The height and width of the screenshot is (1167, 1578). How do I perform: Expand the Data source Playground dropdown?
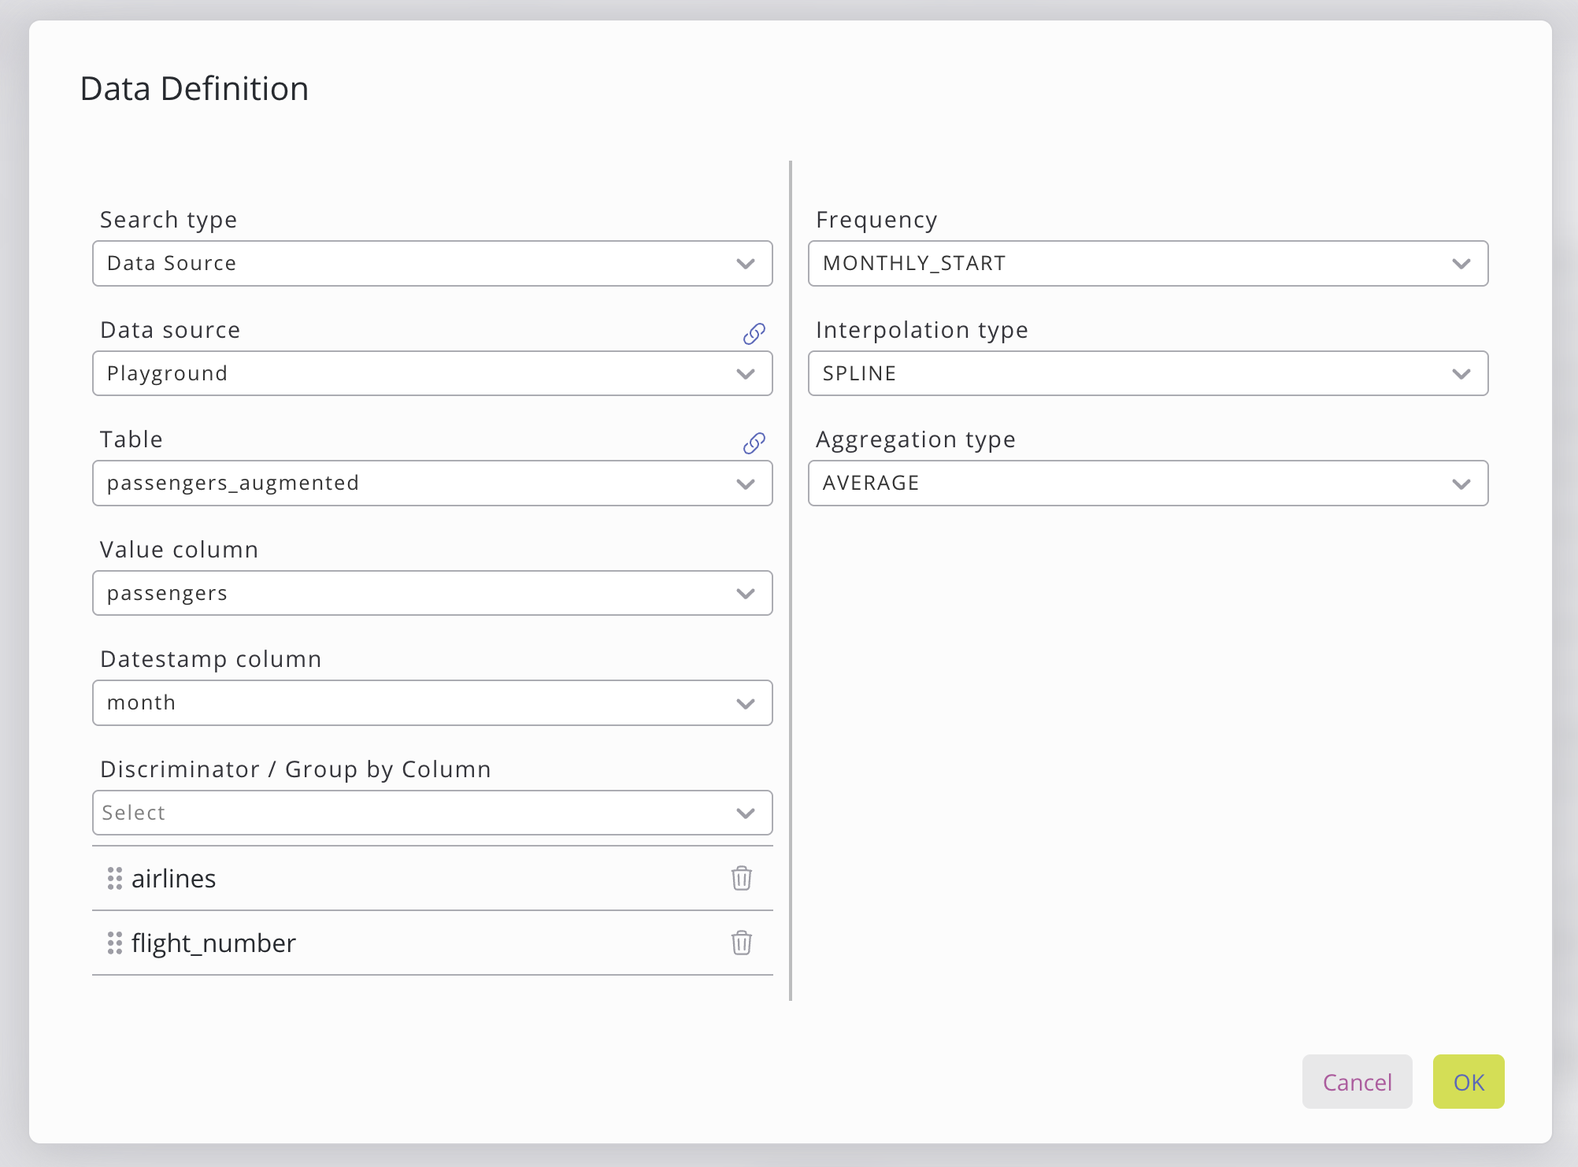[432, 373]
